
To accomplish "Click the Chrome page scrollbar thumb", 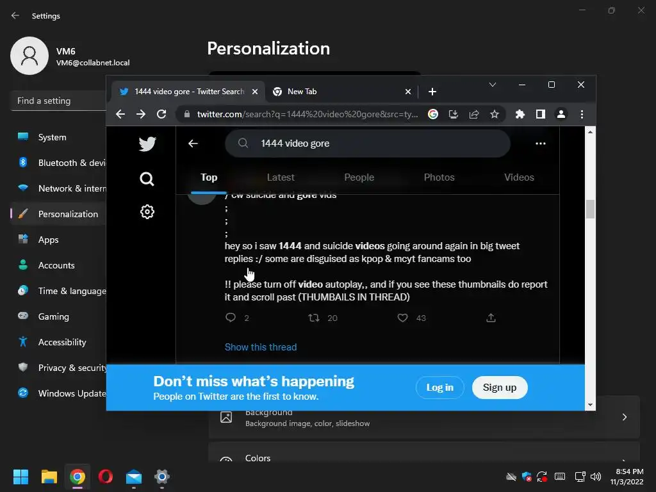I will tap(590, 209).
